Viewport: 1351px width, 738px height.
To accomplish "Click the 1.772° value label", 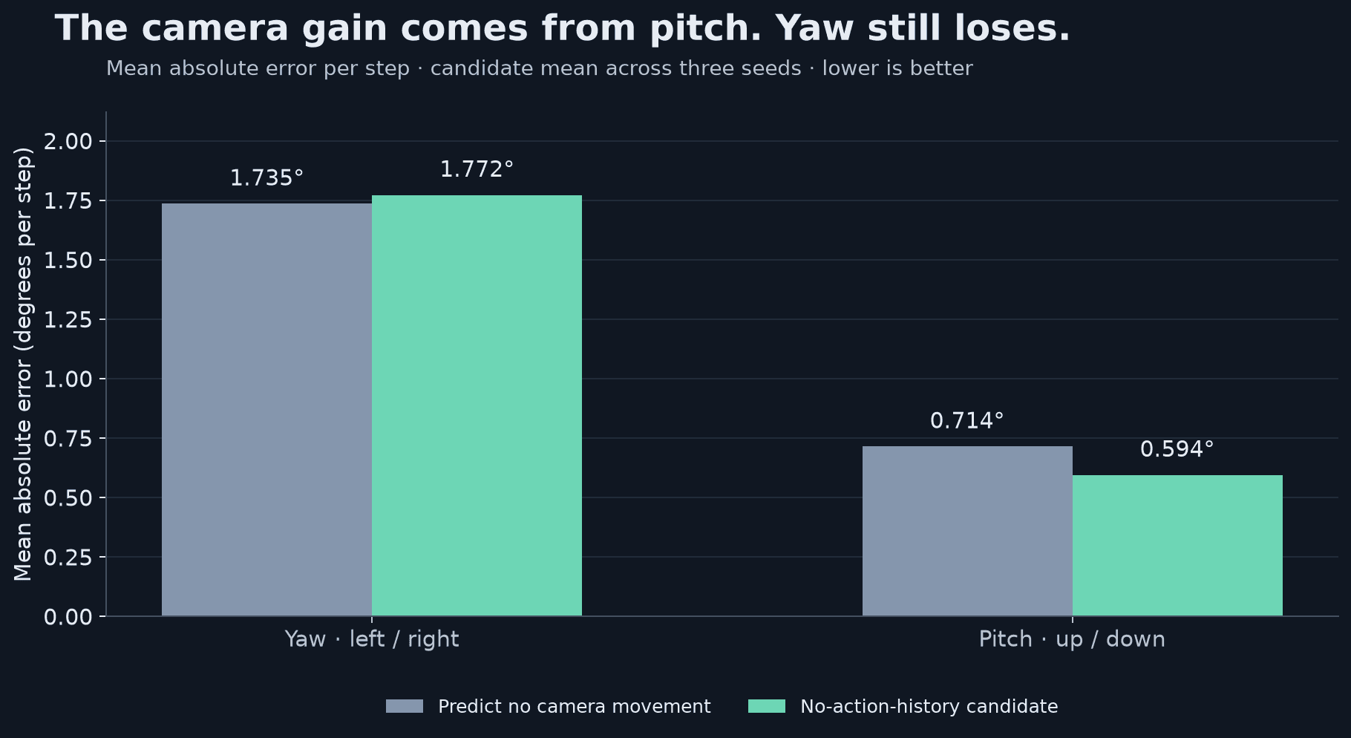I will 477,169.
